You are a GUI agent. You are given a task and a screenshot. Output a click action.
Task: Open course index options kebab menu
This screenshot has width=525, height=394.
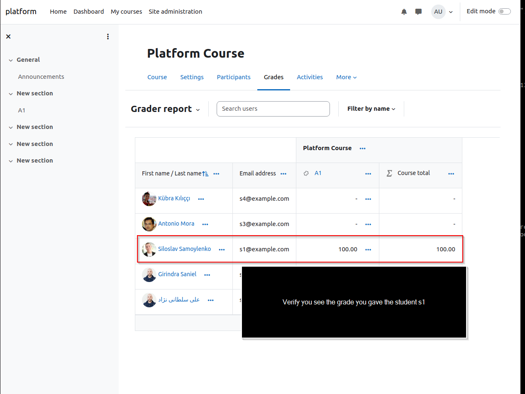pos(108,36)
